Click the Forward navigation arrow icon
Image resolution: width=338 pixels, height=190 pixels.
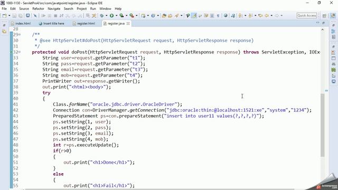pos(277,15)
